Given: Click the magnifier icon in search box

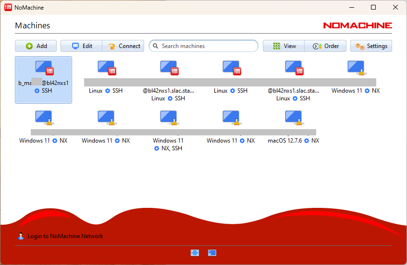Looking at the screenshot, I should coord(155,46).
